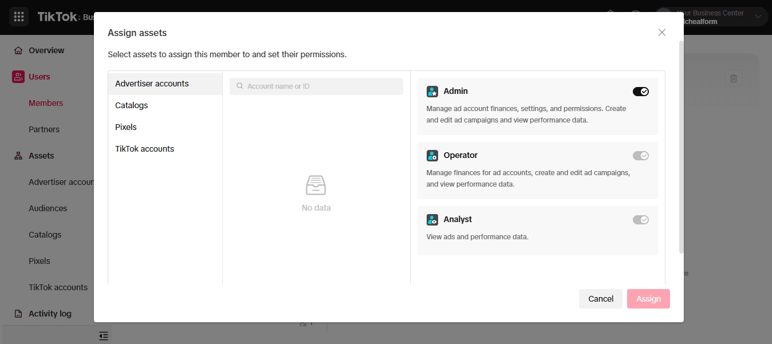
Task: Click the Assets hierarchy icon
Action: click(18, 156)
